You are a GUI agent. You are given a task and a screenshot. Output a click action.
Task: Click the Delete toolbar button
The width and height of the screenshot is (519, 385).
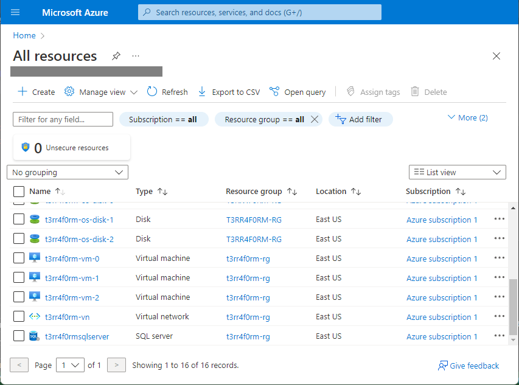428,92
